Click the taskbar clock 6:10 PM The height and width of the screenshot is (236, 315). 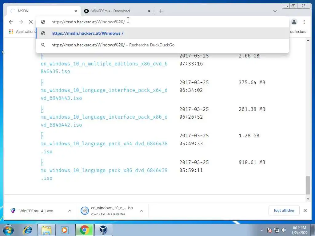[299, 230]
